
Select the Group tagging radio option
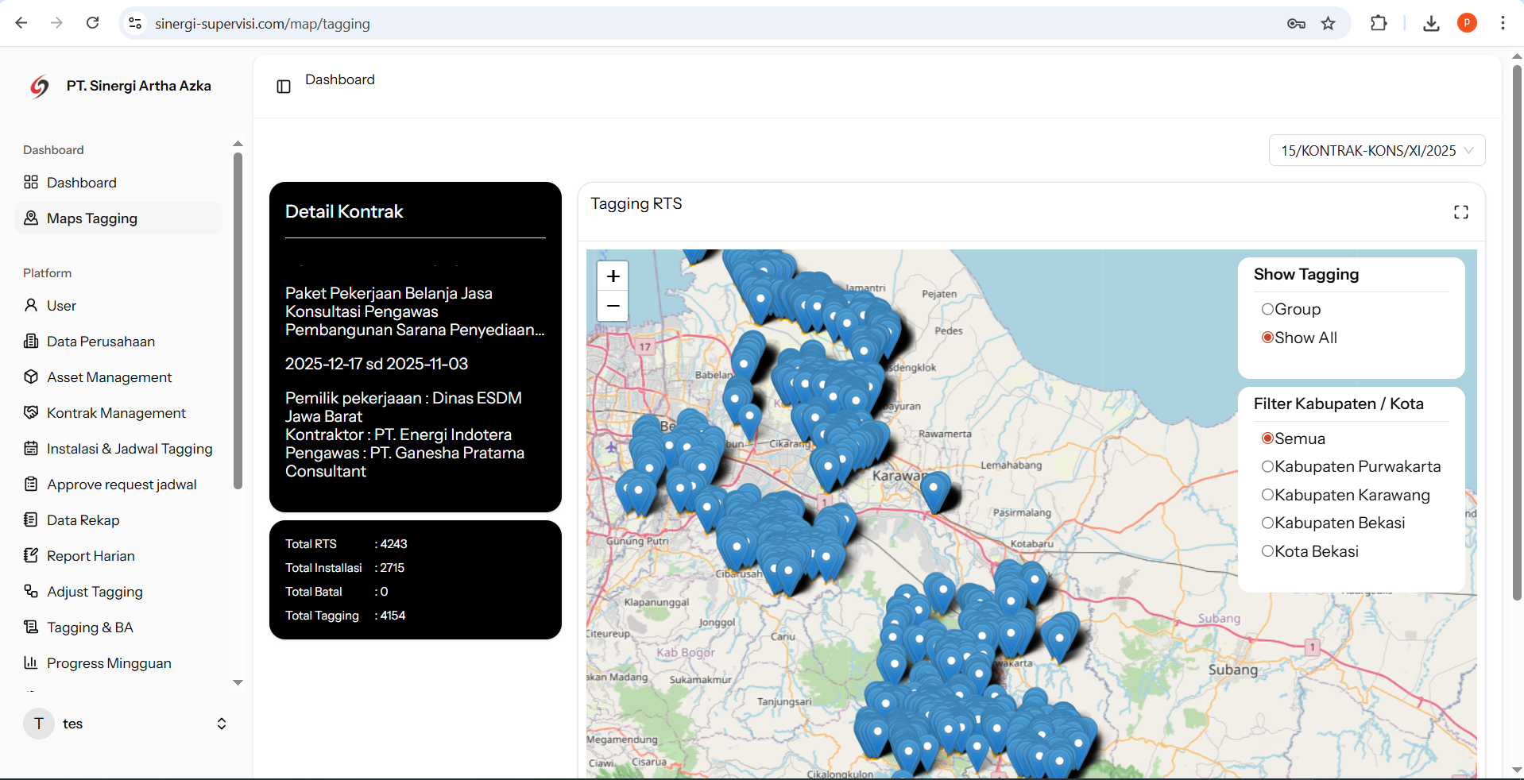1268,309
